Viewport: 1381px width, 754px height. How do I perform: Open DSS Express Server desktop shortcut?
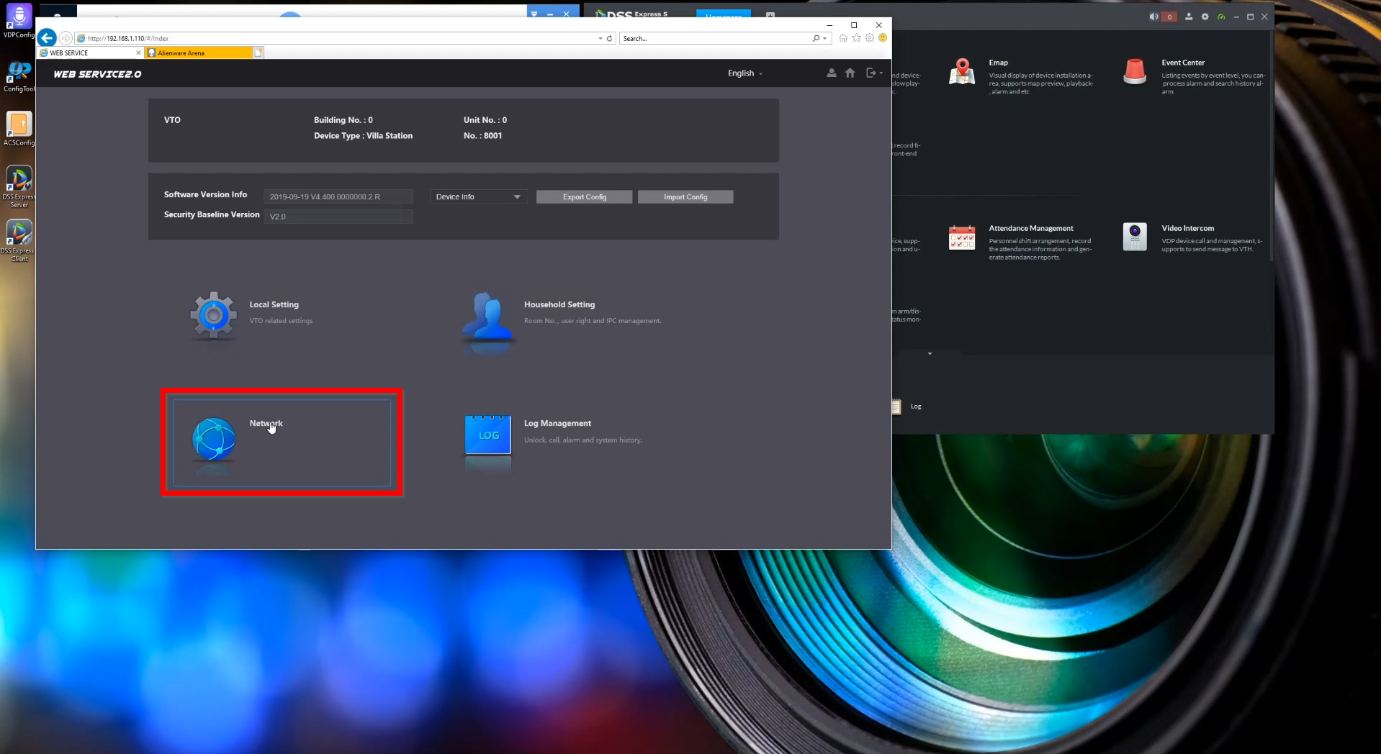point(19,186)
